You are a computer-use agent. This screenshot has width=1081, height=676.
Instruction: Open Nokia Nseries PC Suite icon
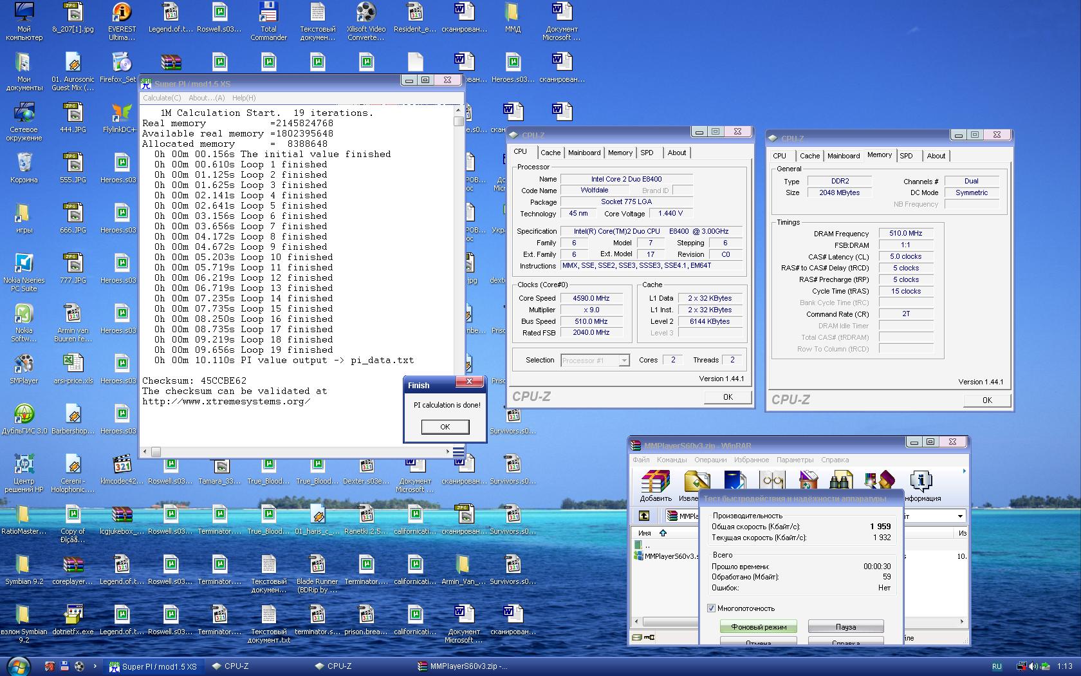tap(24, 272)
